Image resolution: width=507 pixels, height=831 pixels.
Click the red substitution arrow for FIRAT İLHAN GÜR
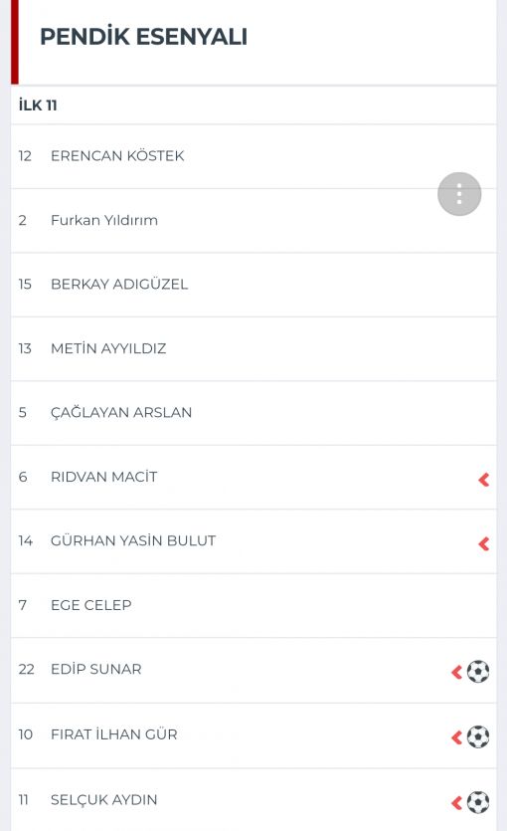[456, 737]
